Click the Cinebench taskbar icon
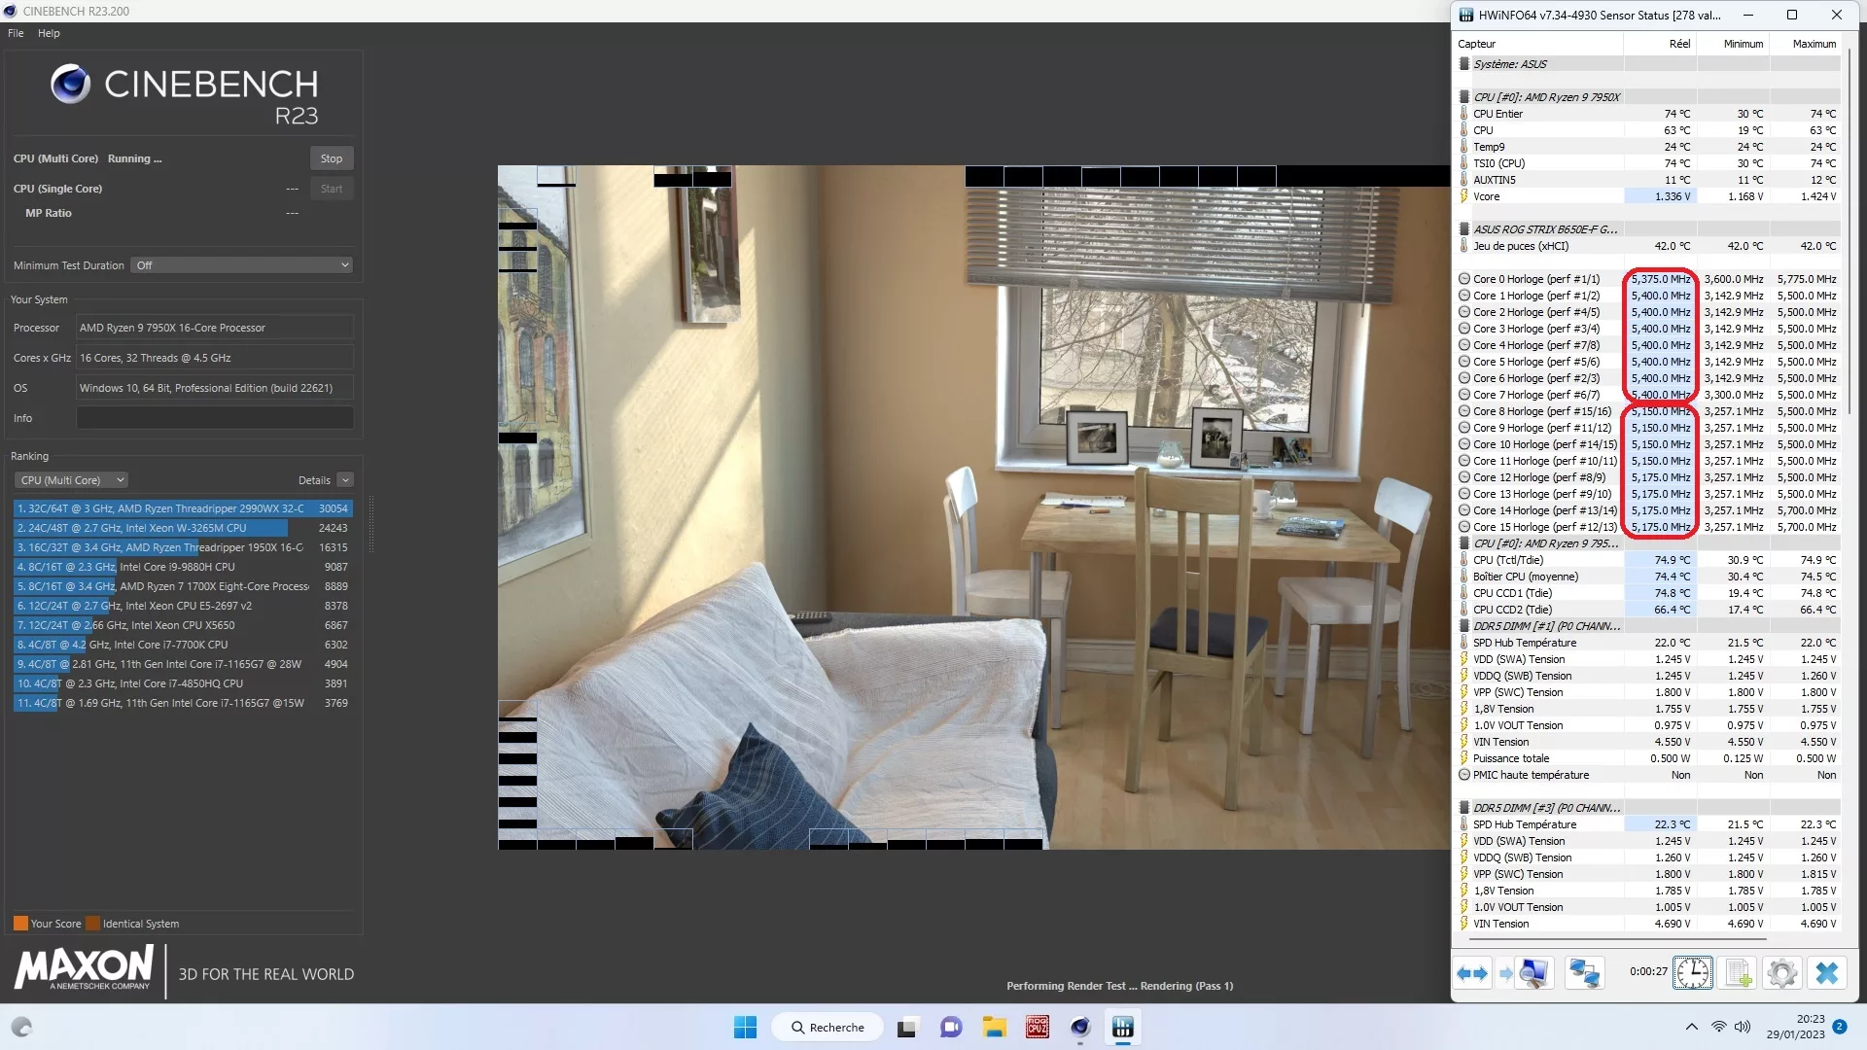This screenshot has height=1050, width=1867. click(1080, 1027)
